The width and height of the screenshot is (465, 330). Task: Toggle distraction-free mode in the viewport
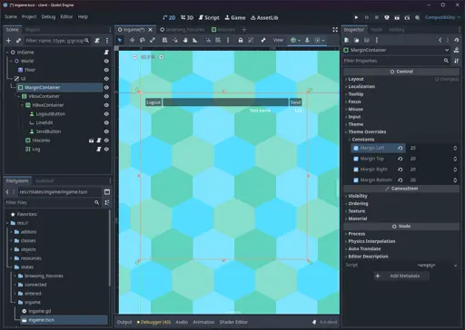coord(335,30)
